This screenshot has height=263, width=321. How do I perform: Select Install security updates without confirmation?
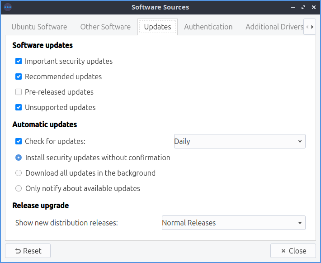(19, 158)
